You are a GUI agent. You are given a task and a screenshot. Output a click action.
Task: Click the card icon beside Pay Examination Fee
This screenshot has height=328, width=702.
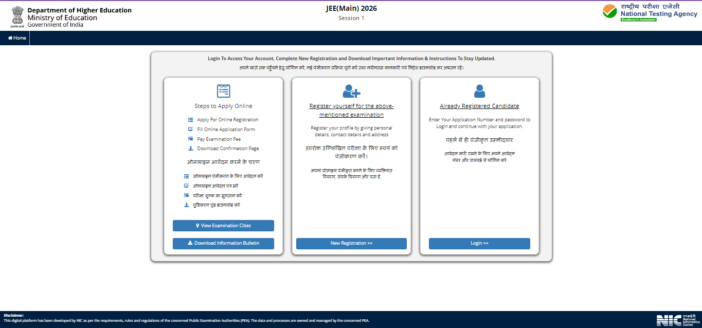click(190, 139)
